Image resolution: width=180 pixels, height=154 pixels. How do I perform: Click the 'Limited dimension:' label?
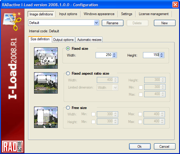point(81,87)
